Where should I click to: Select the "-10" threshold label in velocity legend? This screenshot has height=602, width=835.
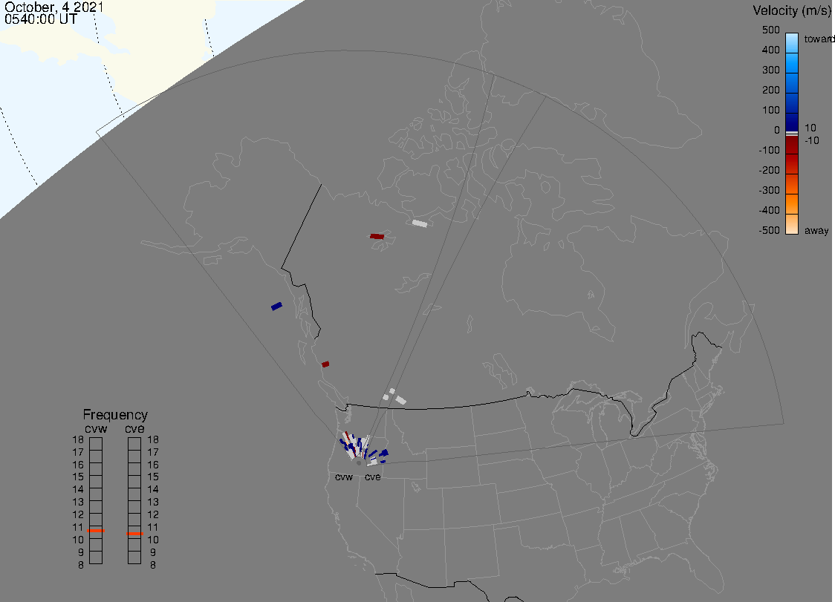(x=811, y=140)
